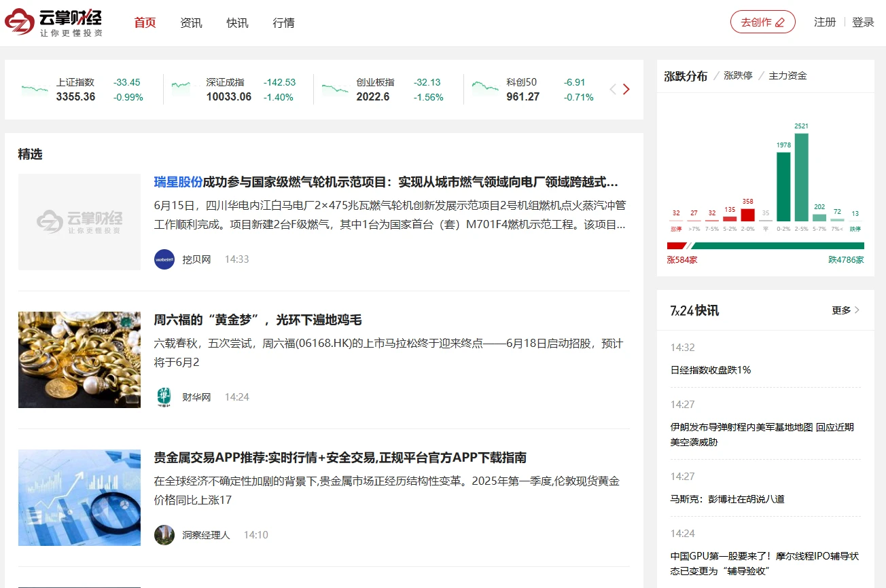Open the 贵金属交易APP推荐 article headline
The image size is (886, 588).
coord(340,458)
